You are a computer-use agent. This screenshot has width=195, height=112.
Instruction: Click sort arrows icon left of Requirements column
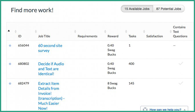[x=75, y=32]
